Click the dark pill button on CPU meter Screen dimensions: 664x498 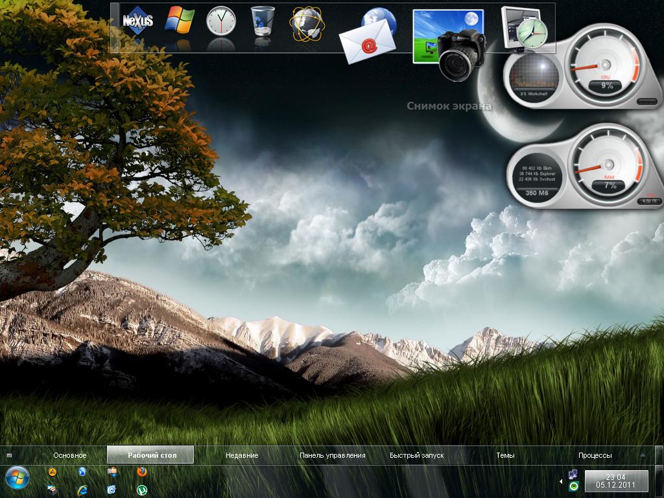(x=647, y=102)
